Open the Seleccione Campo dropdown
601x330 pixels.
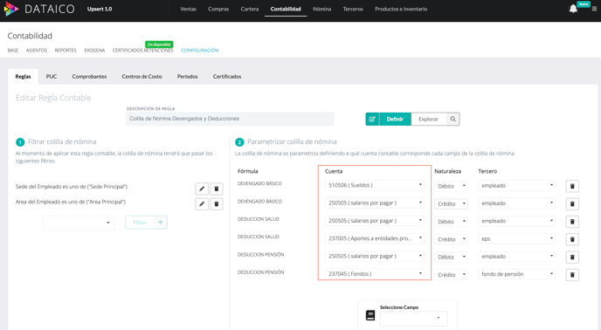click(413, 319)
